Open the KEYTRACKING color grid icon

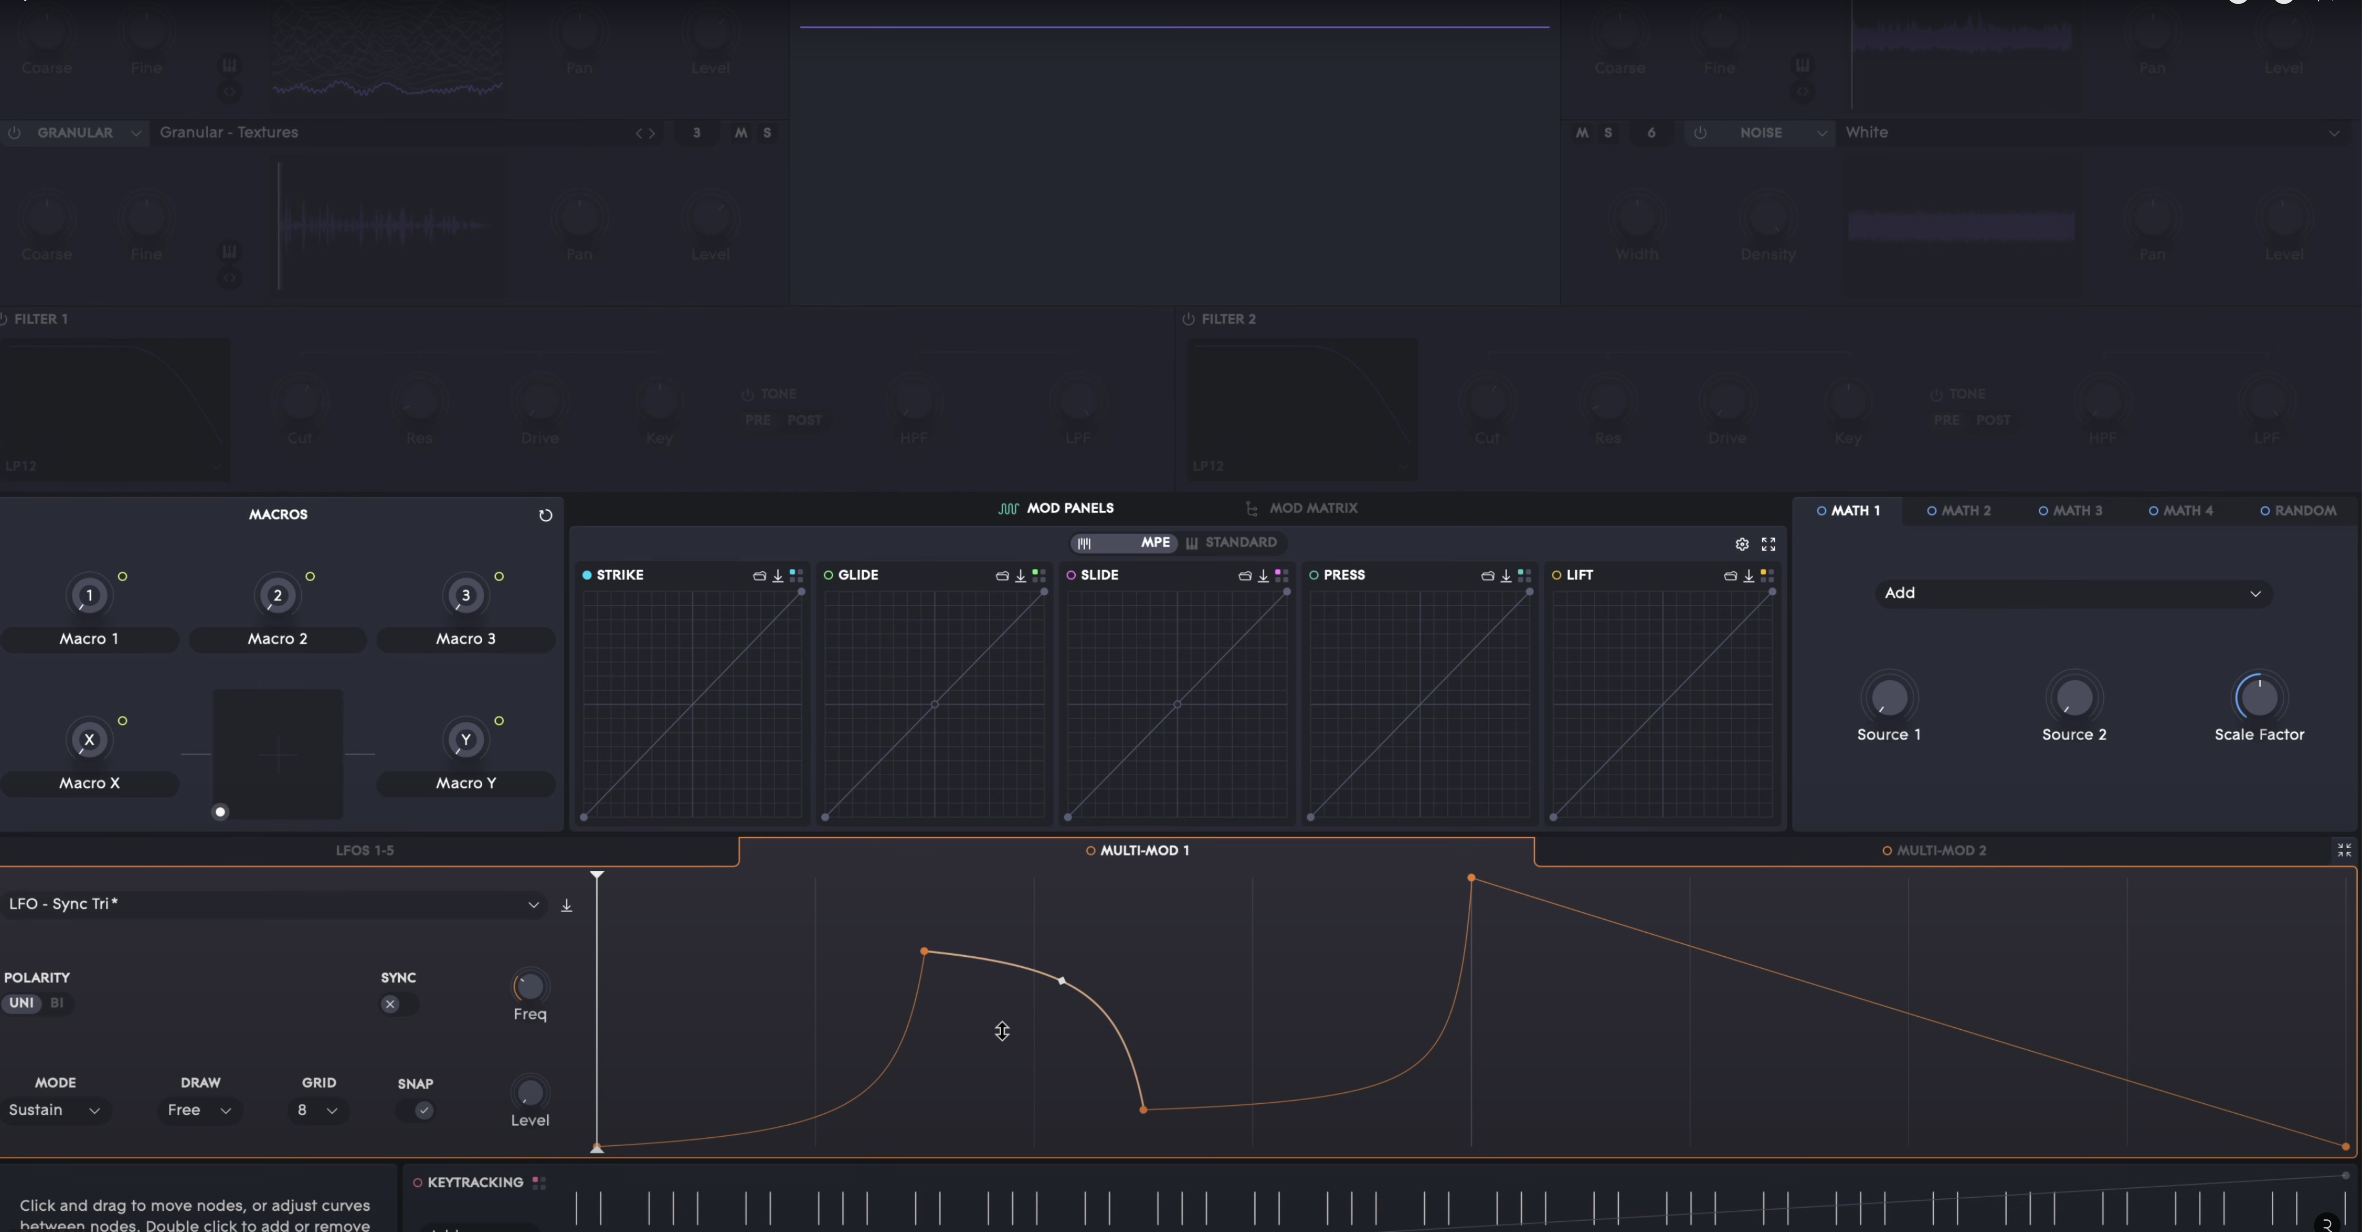coord(539,1183)
